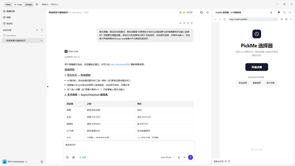Screen dimensions: 295x166
Task: Open the code view icon in preview toolbar
Action: pos(291,19)
